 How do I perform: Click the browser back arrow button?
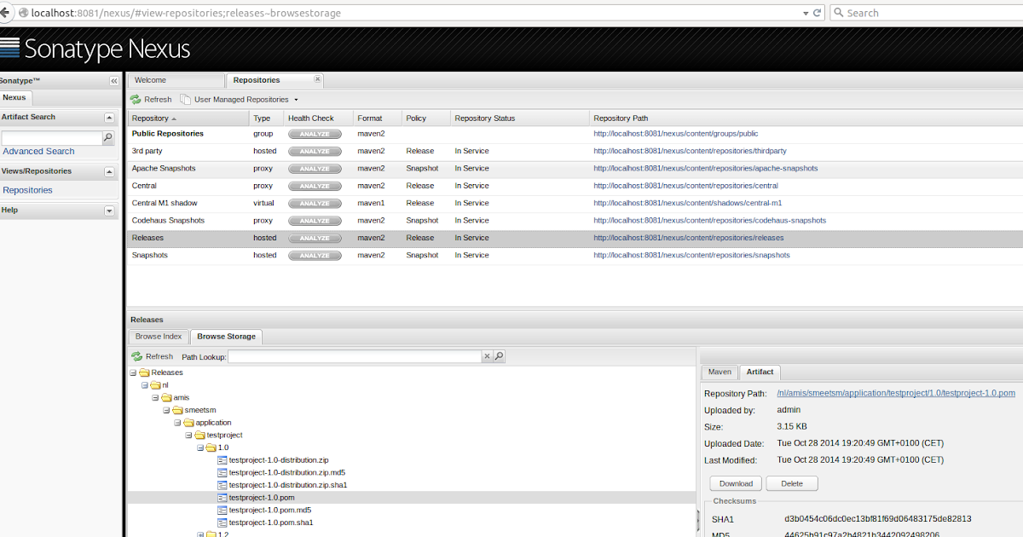(7, 13)
